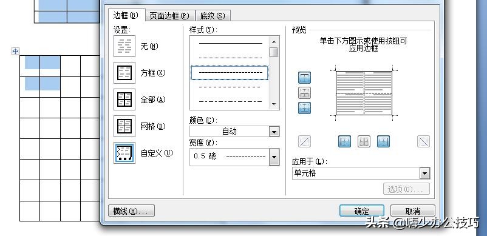Toggle the right border button in preview

383,141
